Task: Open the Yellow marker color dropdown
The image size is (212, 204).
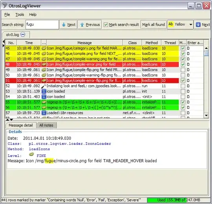Action: click(191, 24)
